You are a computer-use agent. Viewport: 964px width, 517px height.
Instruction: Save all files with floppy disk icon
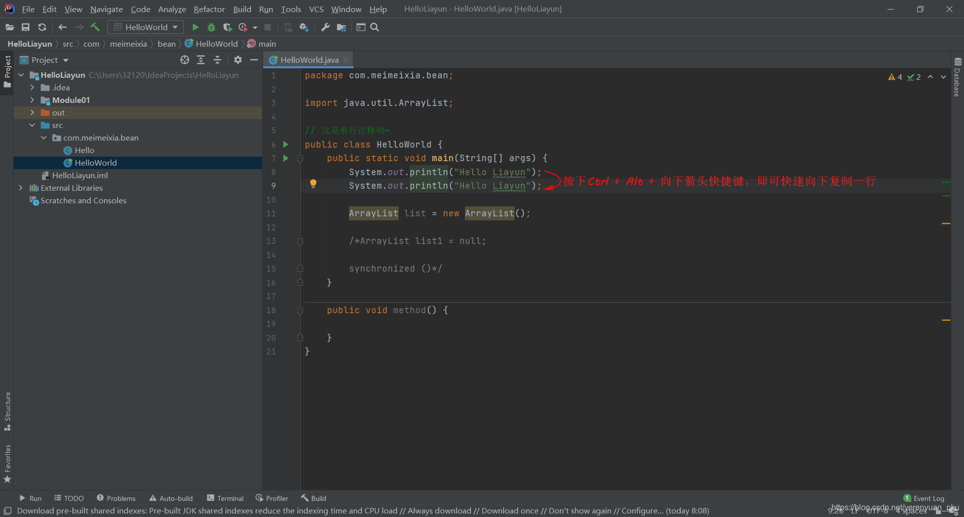(x=26, y=27)
